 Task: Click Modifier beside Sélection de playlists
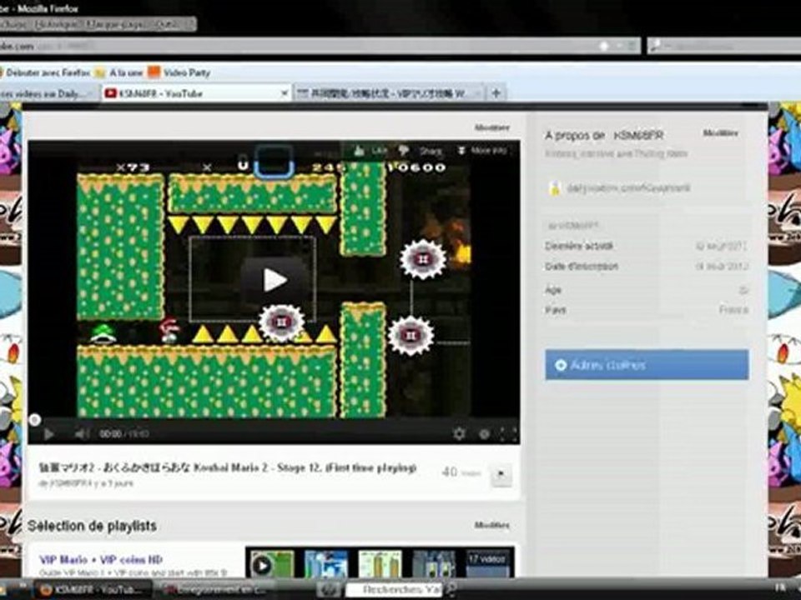[492, 525]
